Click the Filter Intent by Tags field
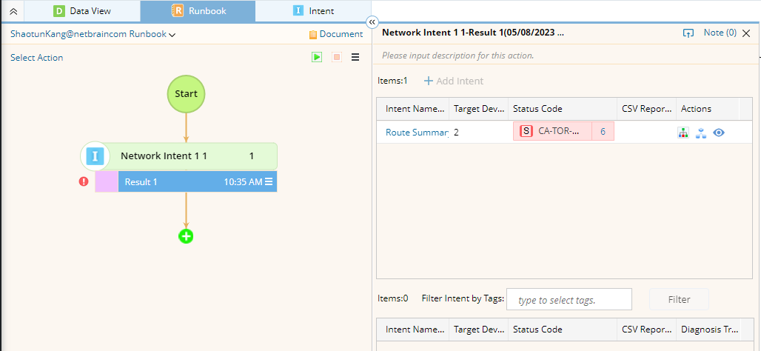 [569, 299]
